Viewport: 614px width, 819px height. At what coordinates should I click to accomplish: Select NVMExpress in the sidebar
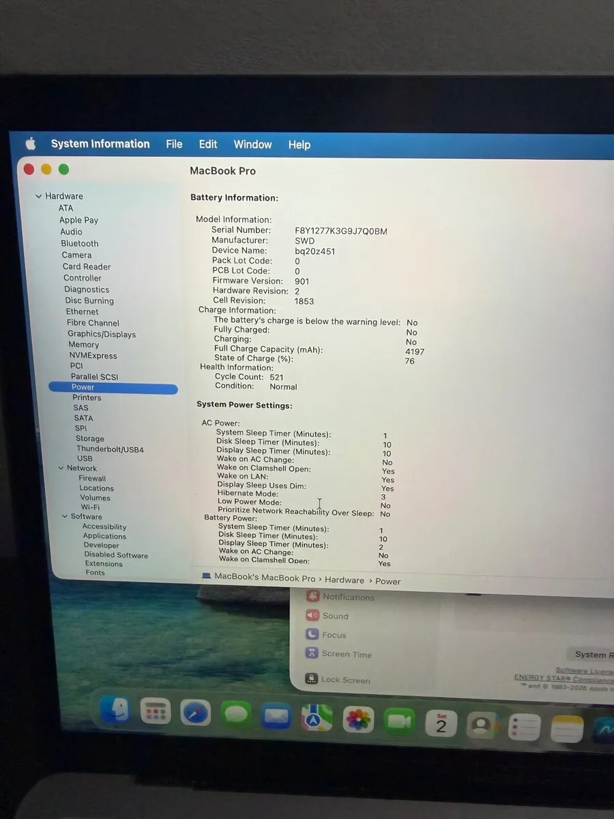93,356
